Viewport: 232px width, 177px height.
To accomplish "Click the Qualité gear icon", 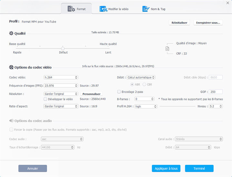I will coord(11,33).
